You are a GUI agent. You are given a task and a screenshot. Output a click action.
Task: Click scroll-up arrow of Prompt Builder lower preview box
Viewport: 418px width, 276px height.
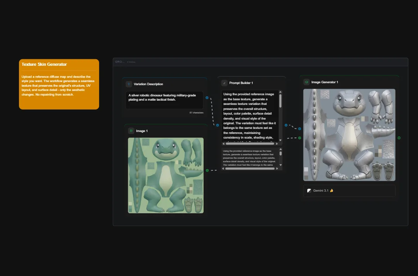click(281, 149)
